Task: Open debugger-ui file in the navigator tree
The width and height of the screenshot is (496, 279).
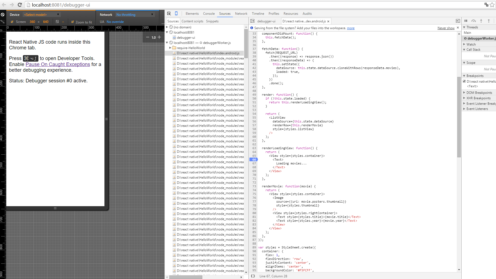Action: point(186,37)
